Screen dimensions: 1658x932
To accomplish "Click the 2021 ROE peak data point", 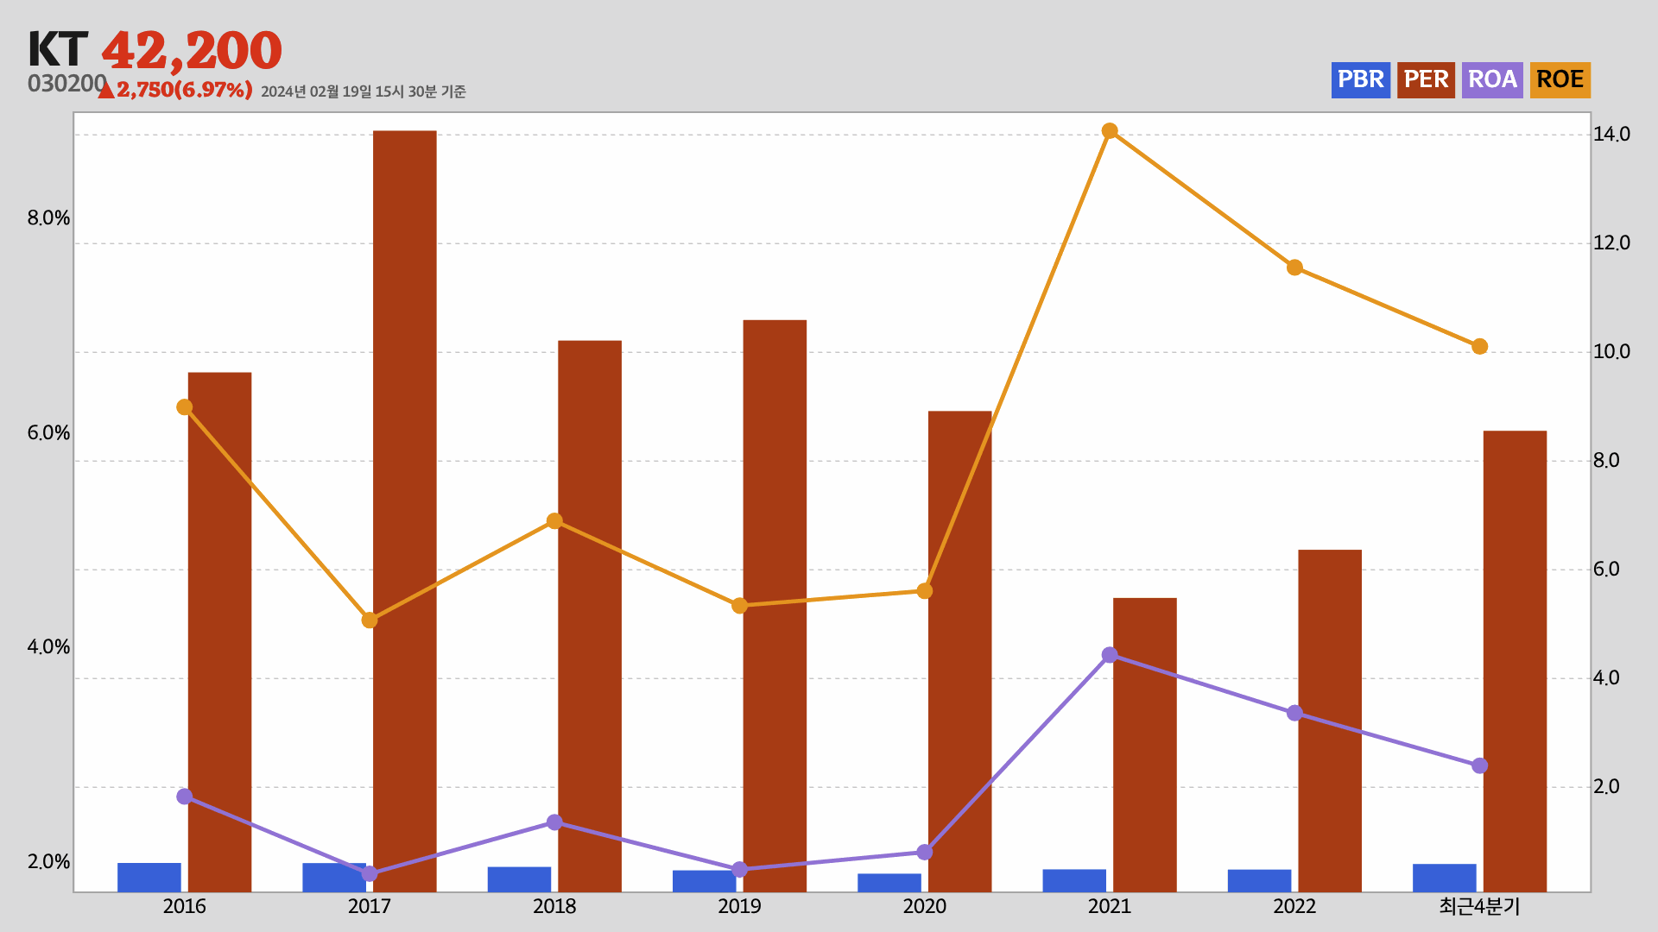I will click(1110, 131).
